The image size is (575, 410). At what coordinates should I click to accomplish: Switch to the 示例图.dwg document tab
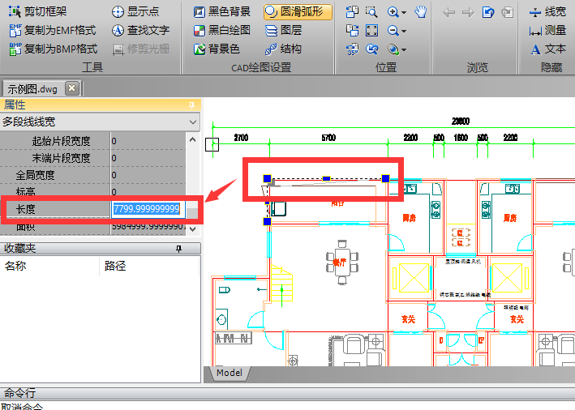click(x=32, y=88)
